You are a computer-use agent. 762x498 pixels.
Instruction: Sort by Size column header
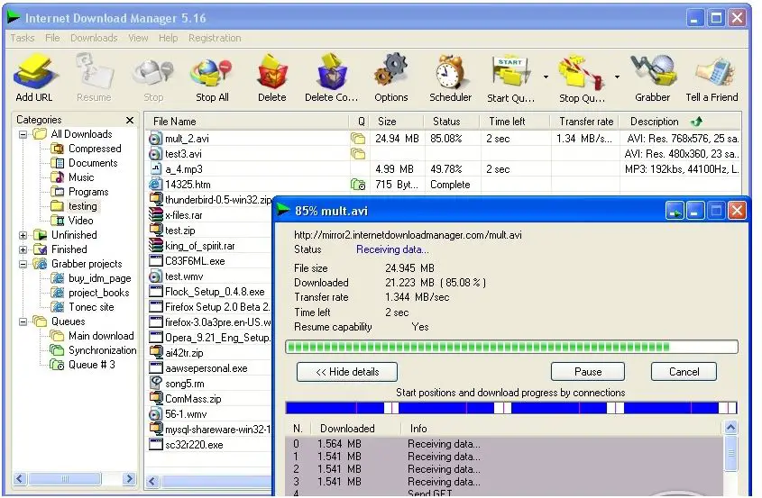pyautogui.click(x=396, y=122)
